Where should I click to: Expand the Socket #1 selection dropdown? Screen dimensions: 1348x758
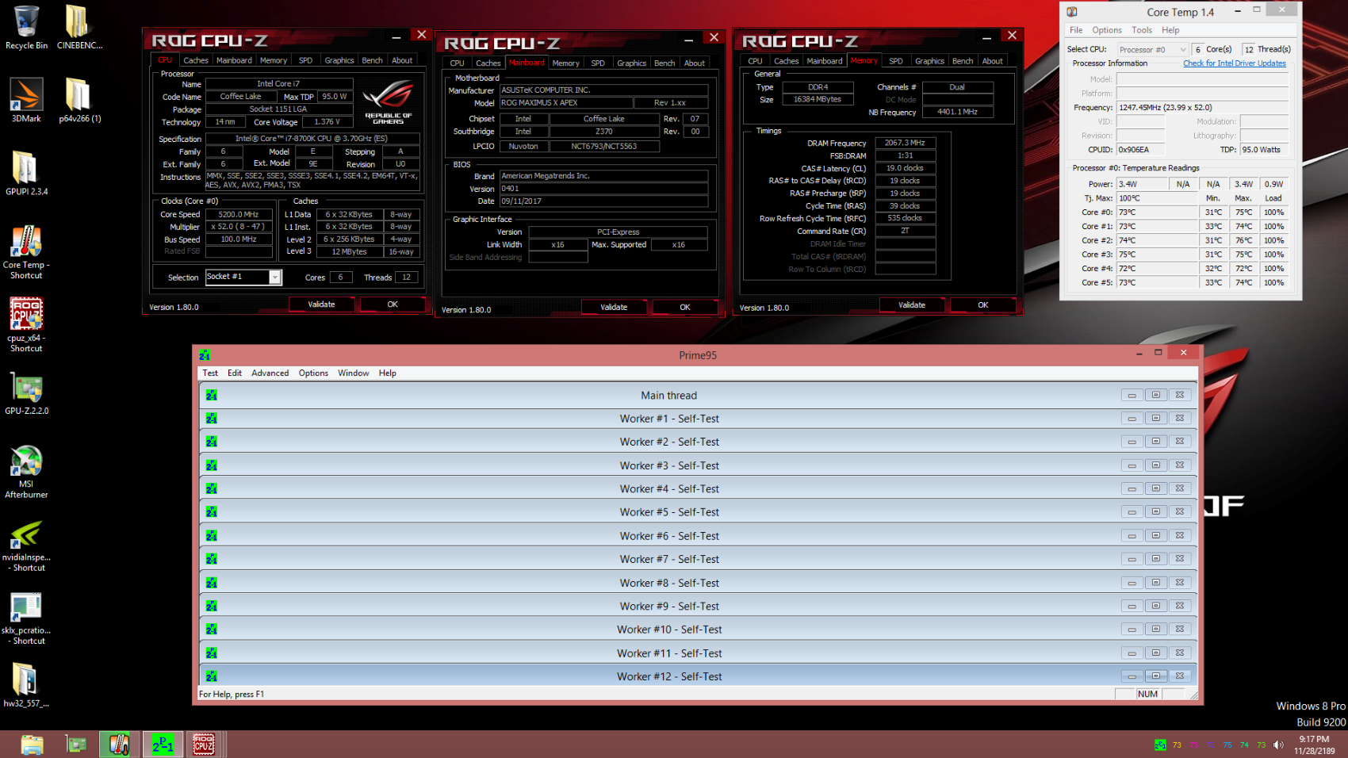tap(274, 277)
